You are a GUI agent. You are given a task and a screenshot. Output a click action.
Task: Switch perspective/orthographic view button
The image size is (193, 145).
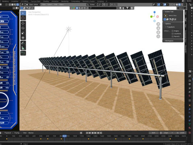pyautogui.click(x=158, y=37)
